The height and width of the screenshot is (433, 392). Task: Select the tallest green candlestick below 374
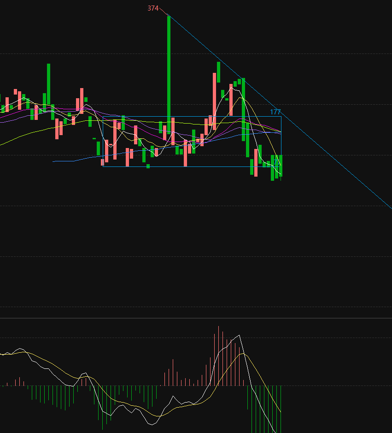169,69
